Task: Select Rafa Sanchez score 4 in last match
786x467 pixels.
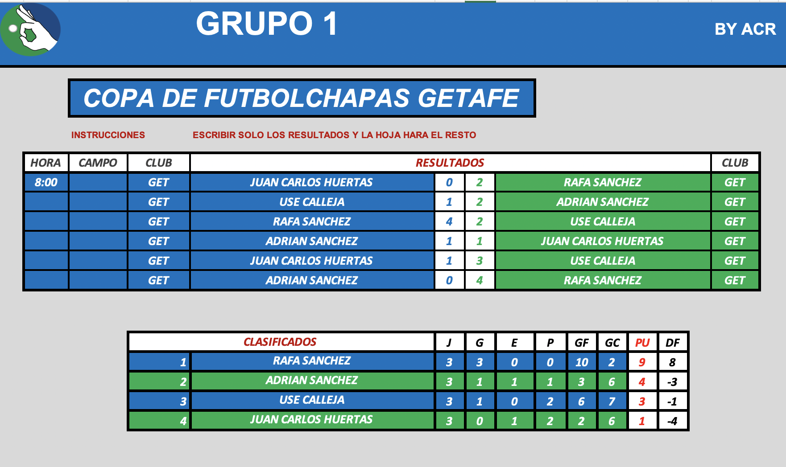Action: tap(480, 280)
